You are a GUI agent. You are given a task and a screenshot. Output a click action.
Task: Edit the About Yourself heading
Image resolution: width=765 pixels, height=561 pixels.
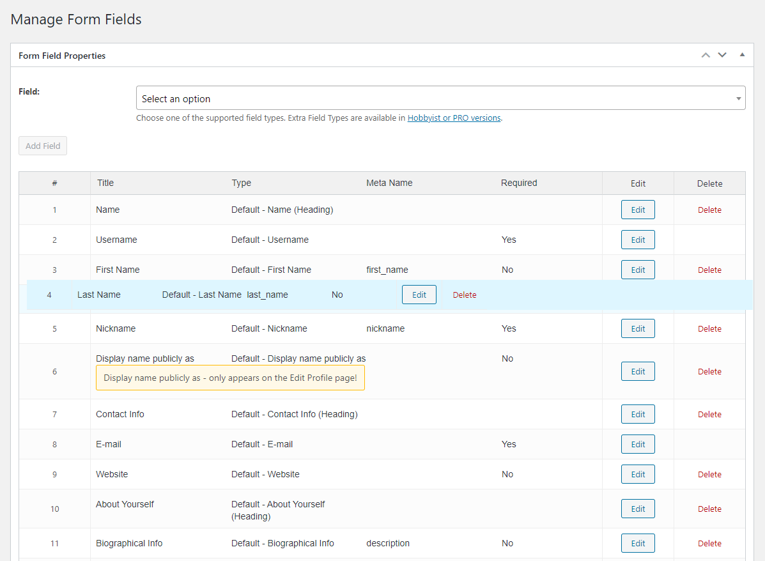(638, 509)
